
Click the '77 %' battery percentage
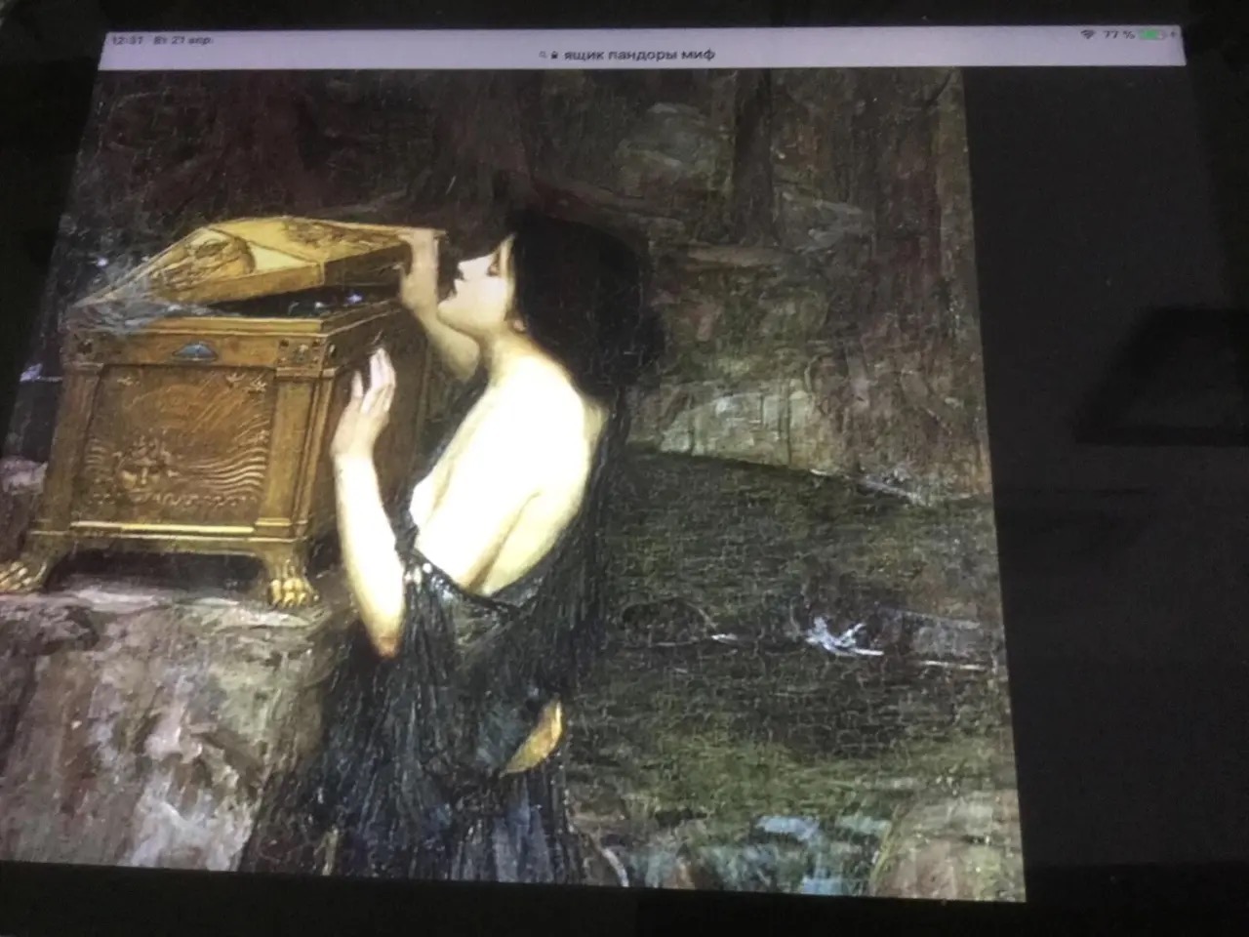[1118, 35]
